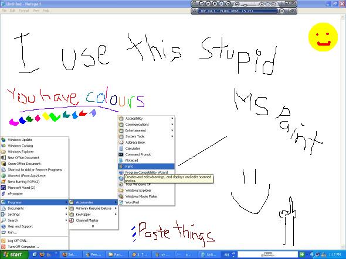Open the View menu in Notepad

point(36,11)
